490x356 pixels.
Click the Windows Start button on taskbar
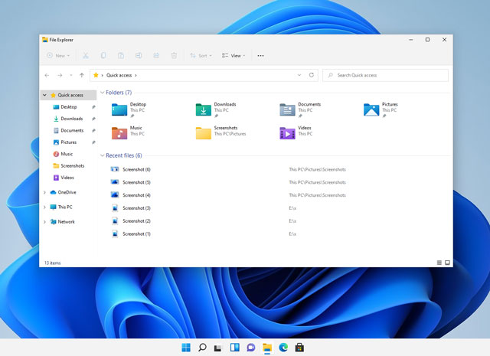pyautogui.click(x=186, y=348)
